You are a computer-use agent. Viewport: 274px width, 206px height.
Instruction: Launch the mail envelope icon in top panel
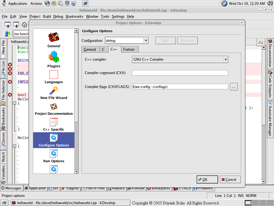tap(54, 3)
